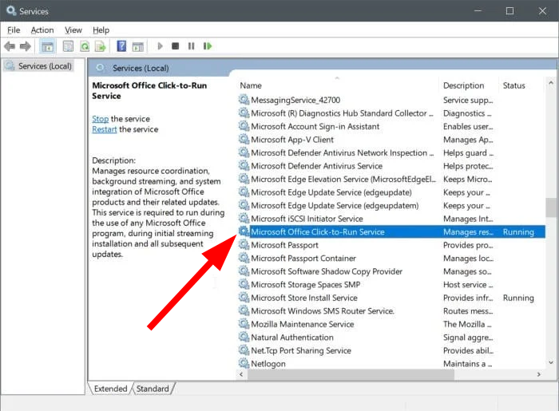559x411 pixels.
Task: Go back with the toolbar Back arrow
Action: click(10, 46)
